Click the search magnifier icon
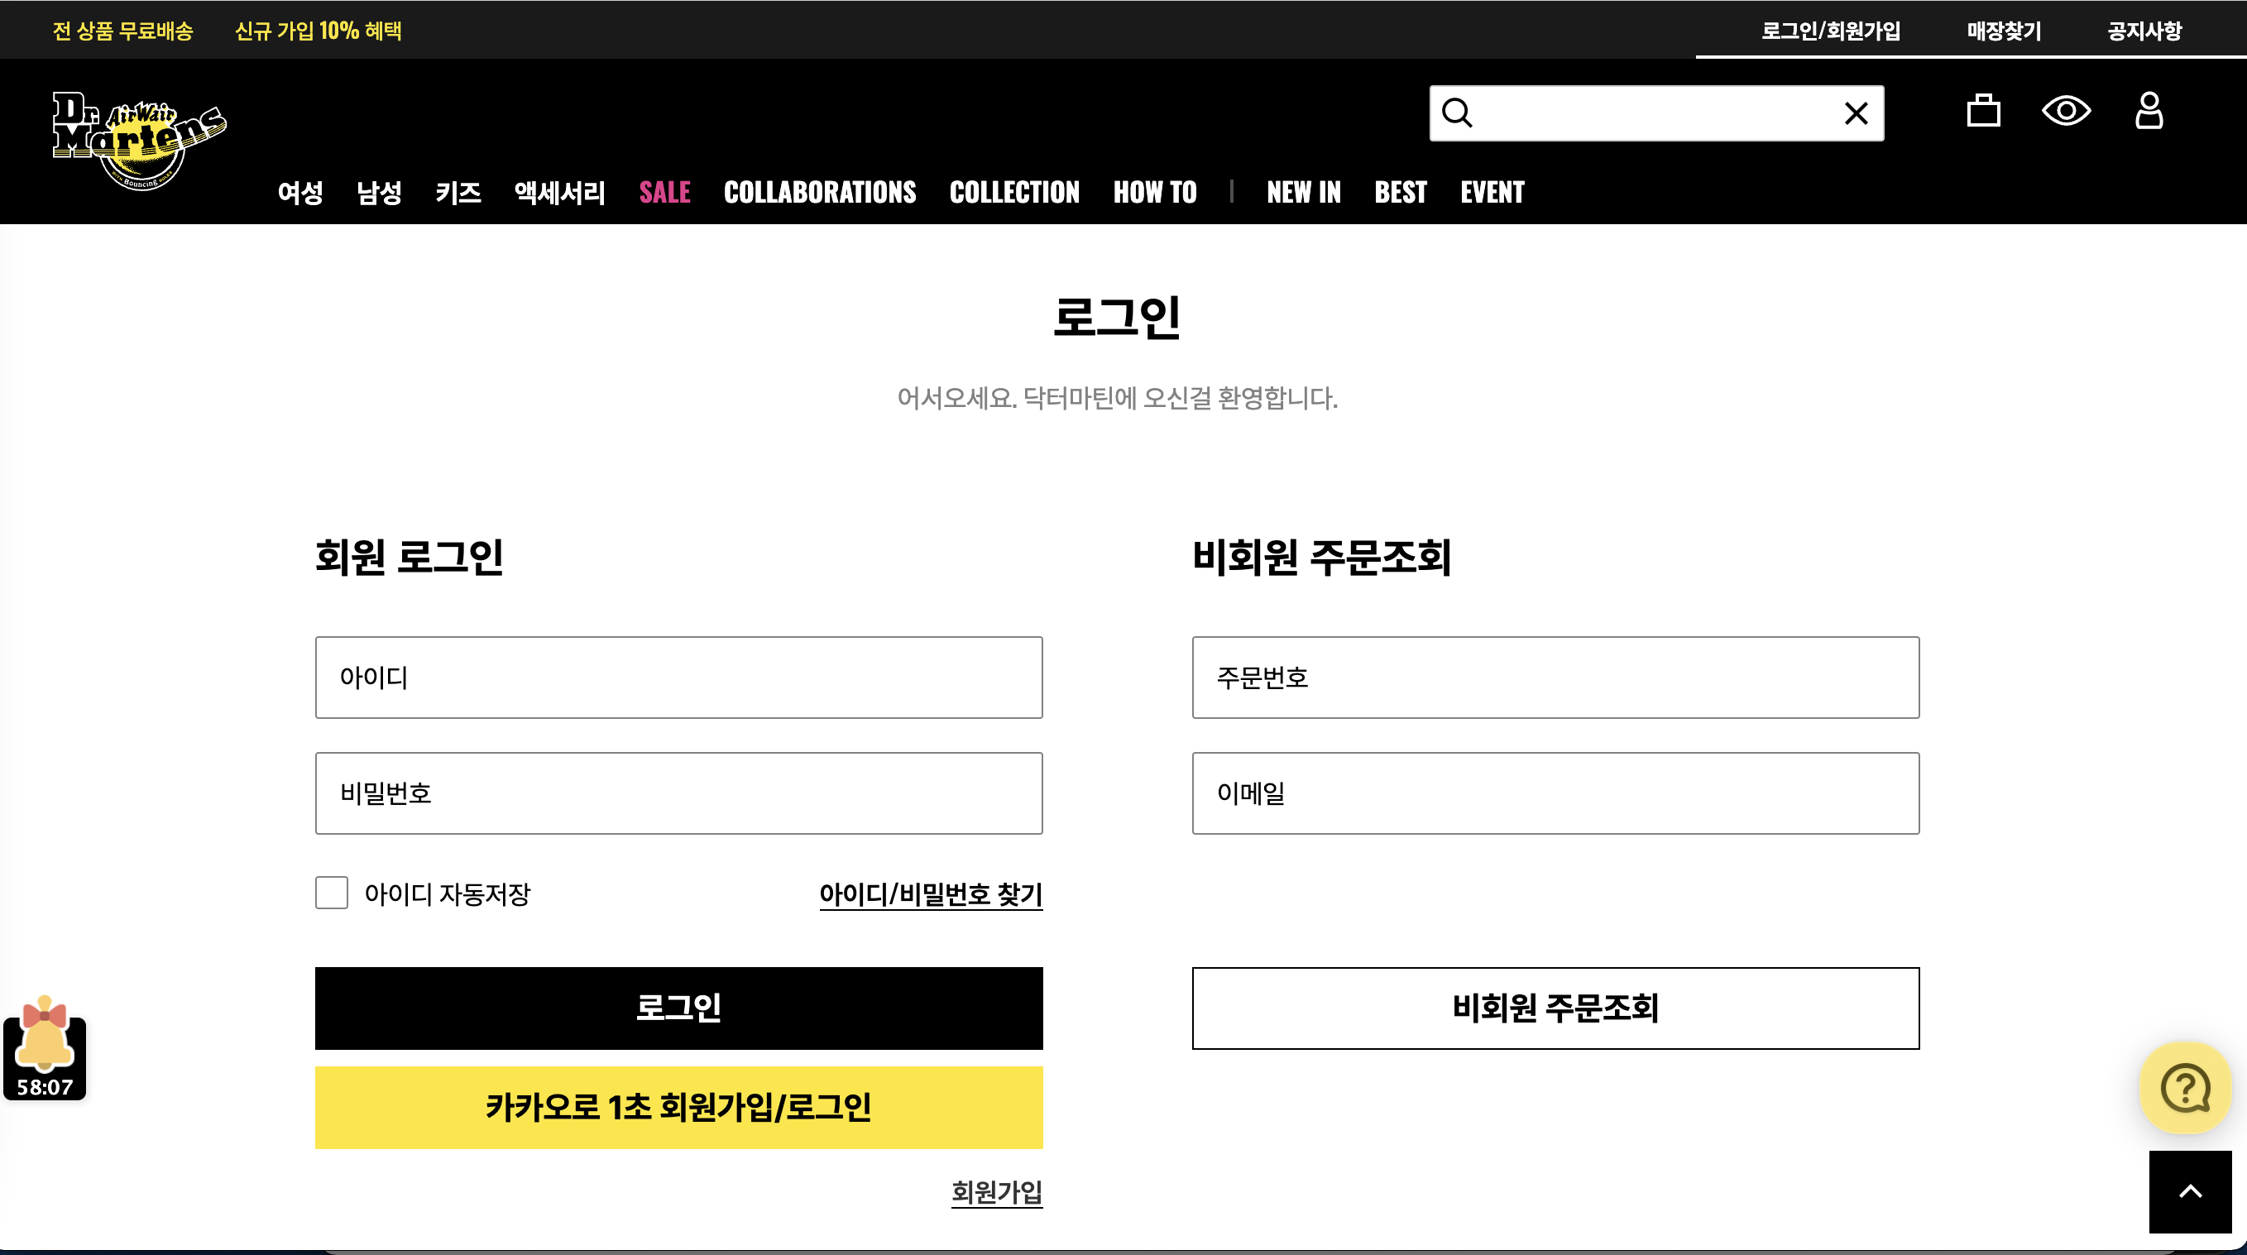 [1457, 113]
